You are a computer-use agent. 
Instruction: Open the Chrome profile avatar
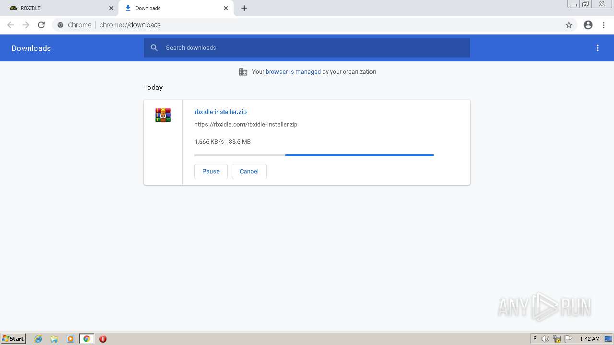588,25
